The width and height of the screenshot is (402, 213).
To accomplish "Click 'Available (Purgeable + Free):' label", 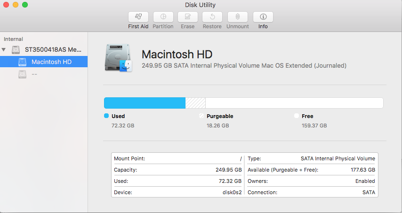I will click(283, 170).
